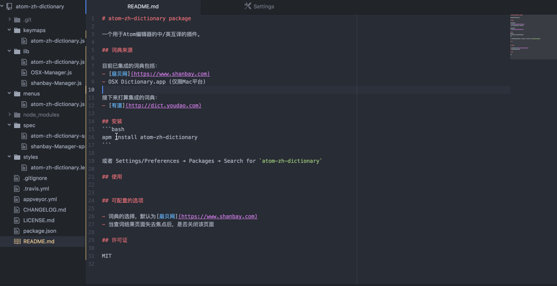
Task: Open OSX-Manager.js in the lib folder
Action: point(51,73)
